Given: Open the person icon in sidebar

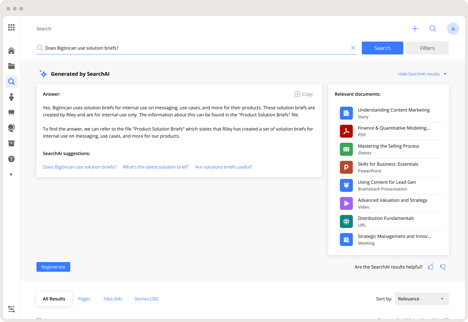Looking at the screenshot, I should (x=11, y=97).
